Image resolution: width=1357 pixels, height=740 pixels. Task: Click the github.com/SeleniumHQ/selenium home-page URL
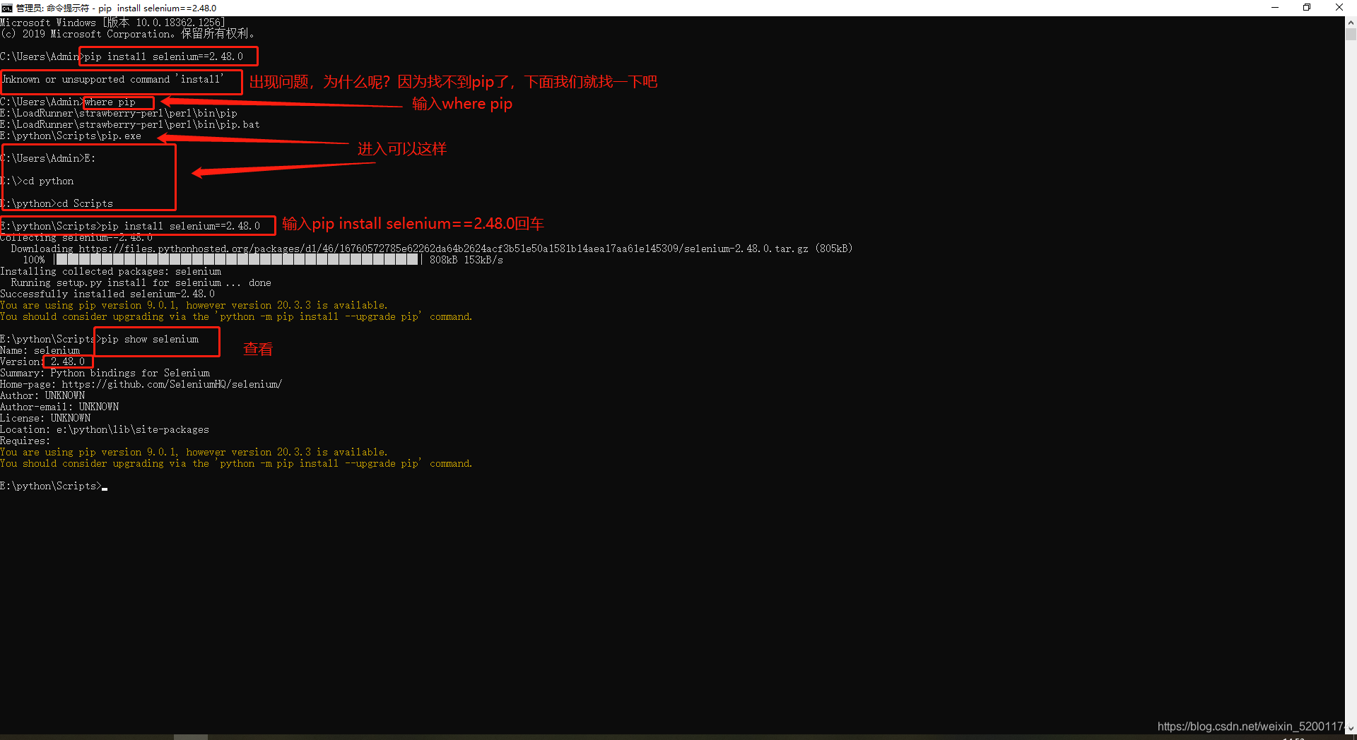pos(172,384)
